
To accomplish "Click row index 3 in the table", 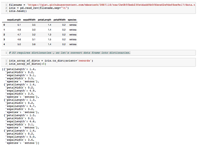I will [x=4, y=39].
